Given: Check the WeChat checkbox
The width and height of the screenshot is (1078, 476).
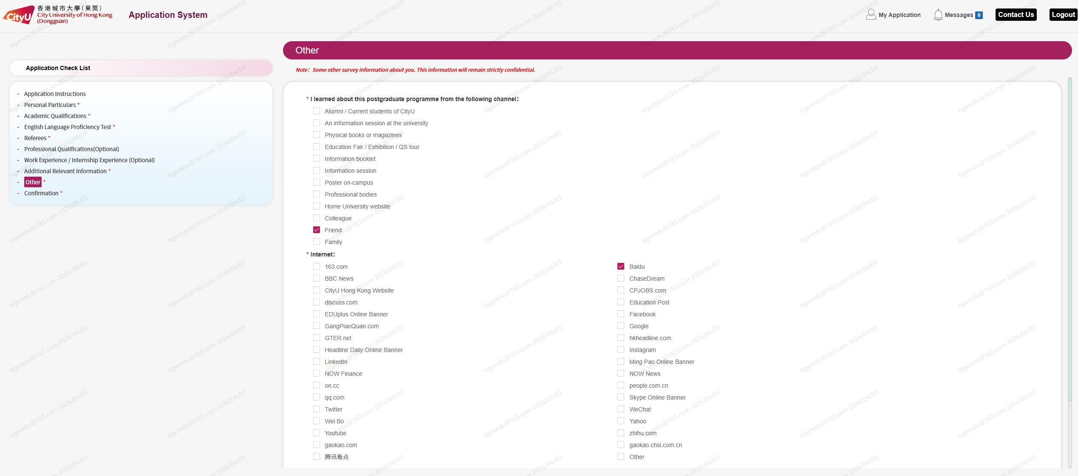Looking at the screenshot, I should (621, 409).
